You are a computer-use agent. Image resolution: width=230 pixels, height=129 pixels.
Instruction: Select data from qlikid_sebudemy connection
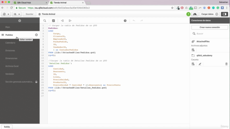(x=193, y=64)
